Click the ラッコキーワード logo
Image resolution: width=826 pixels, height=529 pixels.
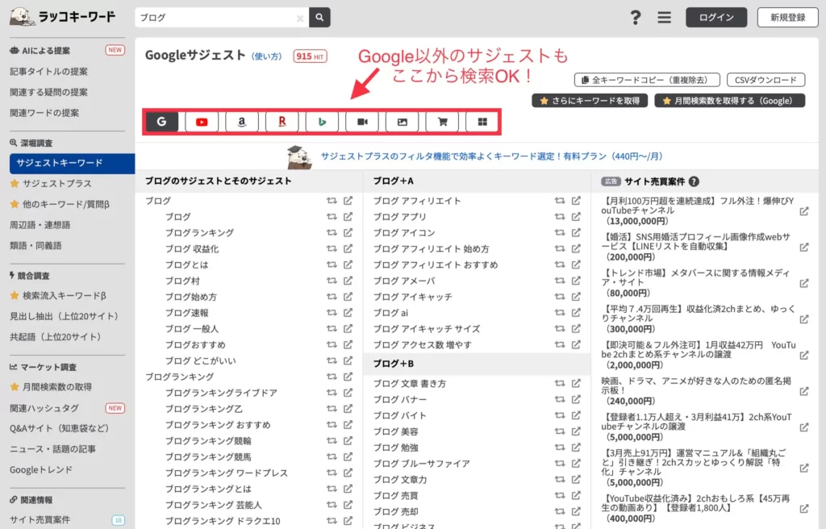62,17
